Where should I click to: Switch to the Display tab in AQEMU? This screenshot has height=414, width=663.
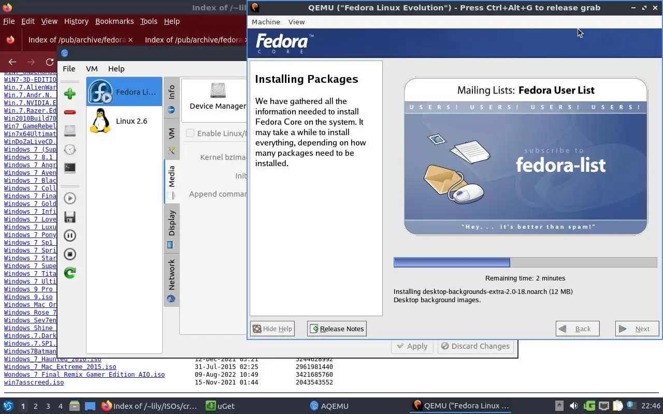click(x=171, y=229)
